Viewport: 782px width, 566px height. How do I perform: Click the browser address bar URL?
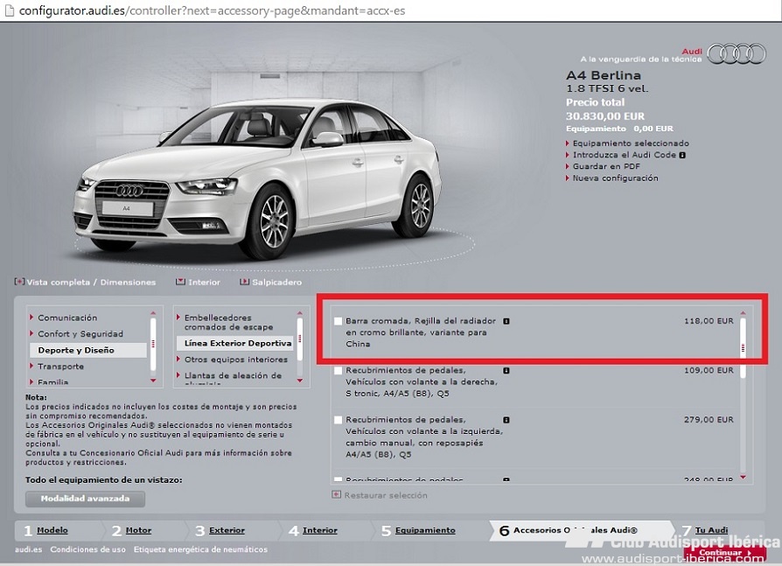point(212,10)
